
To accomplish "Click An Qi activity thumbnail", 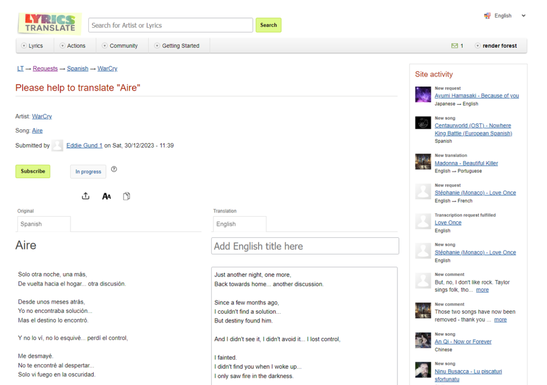I will tap(423, 340).
